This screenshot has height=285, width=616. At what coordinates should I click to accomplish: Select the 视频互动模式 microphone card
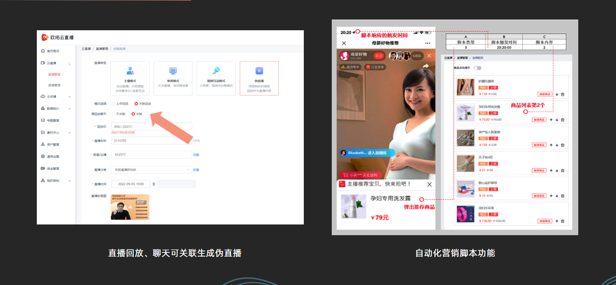(x=216, y=78)
